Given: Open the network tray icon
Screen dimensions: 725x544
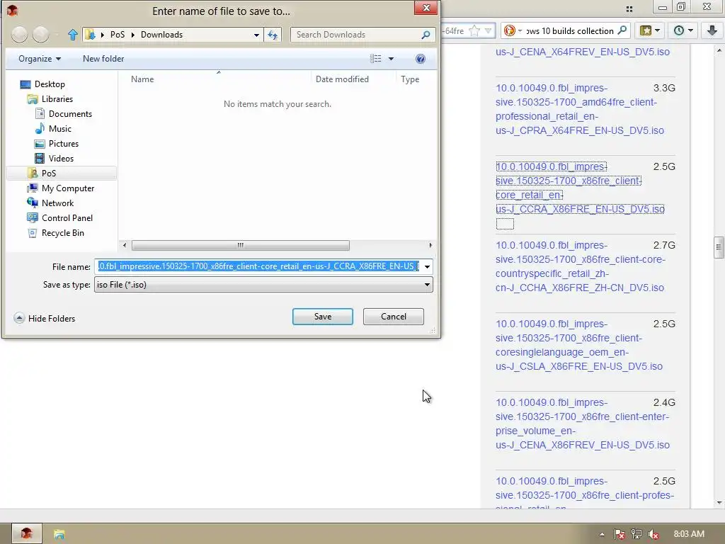Looking at the screenshot, I should [636, 534].
